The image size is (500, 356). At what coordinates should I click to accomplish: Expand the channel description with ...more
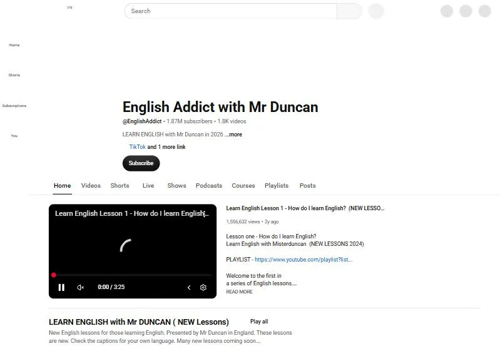(233, 135)
